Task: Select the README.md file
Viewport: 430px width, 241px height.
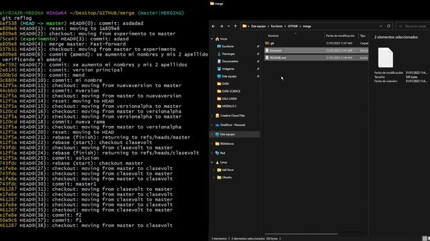Action: [x=316, y=58]
